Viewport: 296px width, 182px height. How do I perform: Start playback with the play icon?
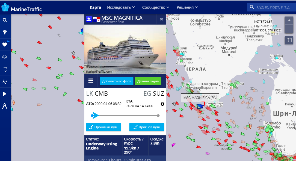pyautogui.click(x=5, y=94)
